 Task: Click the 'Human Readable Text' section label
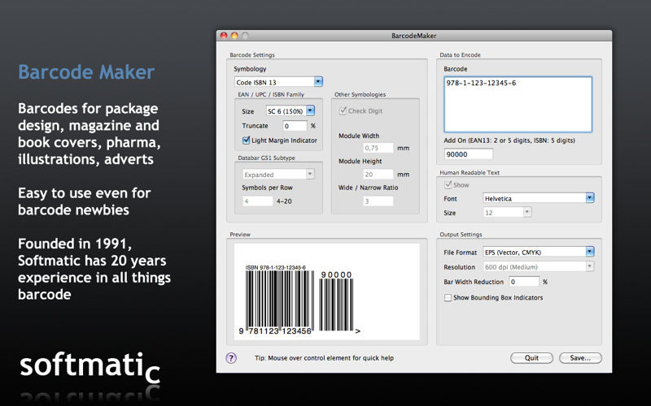coord(470,173)
